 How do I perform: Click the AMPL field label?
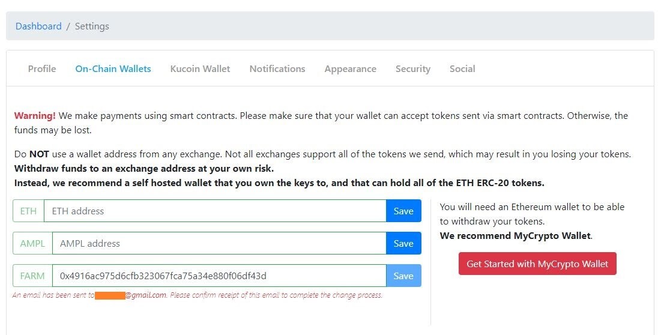click(32, 243)
